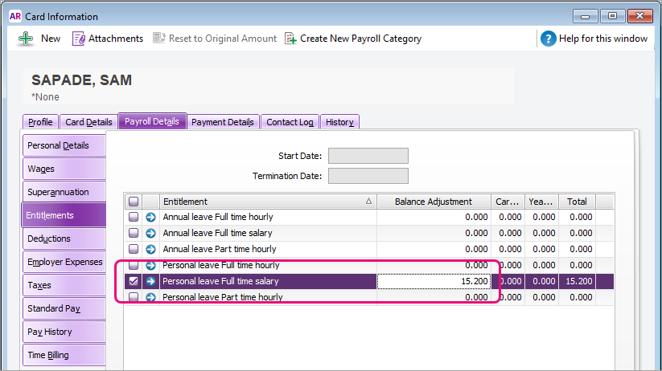Click the Total column header
This screenshot has width=662, height=371.
[577, 202]
